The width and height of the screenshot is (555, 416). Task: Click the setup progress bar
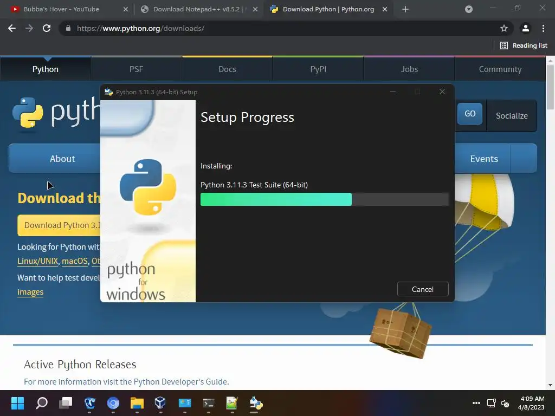coord(324,199)
